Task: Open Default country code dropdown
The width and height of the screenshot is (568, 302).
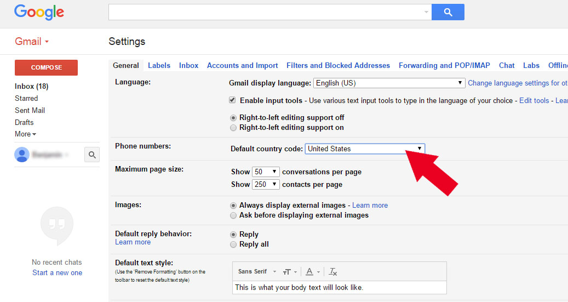Action: click(365, 149)
